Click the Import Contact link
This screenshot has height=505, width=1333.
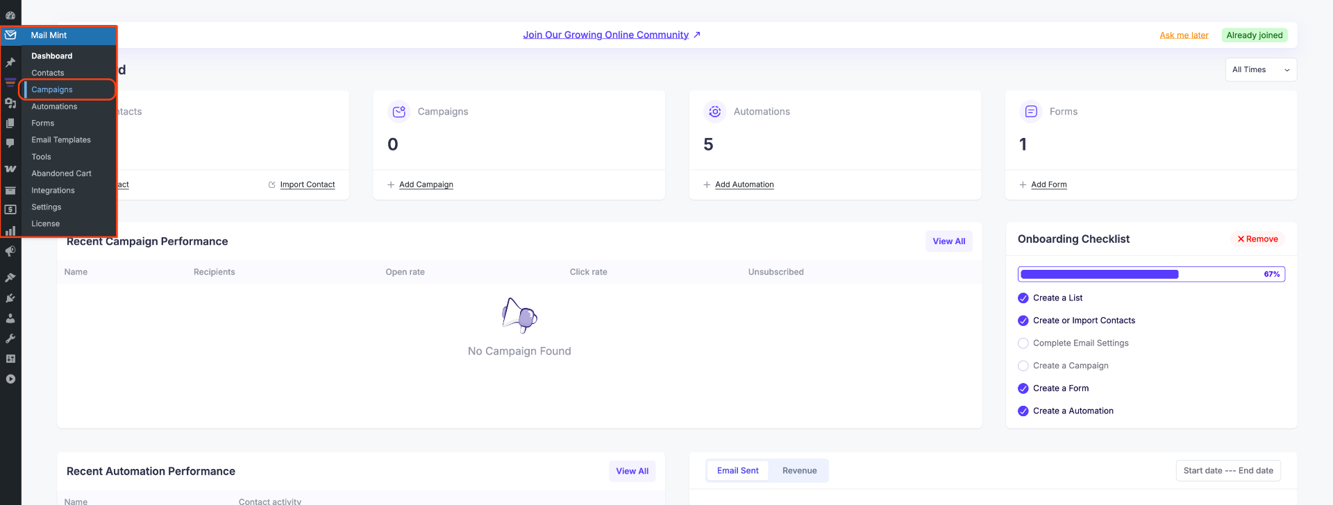(308, 185)
